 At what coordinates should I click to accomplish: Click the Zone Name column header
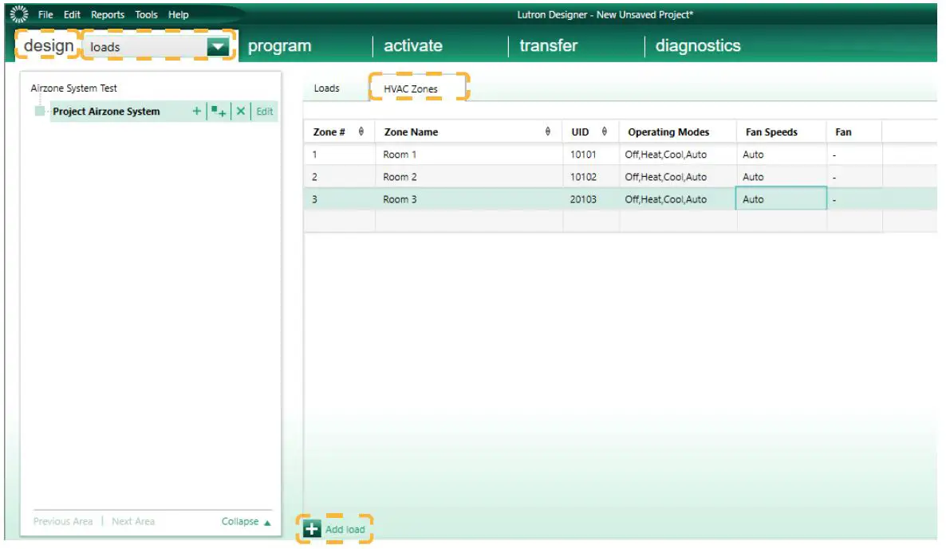[469, 131]
